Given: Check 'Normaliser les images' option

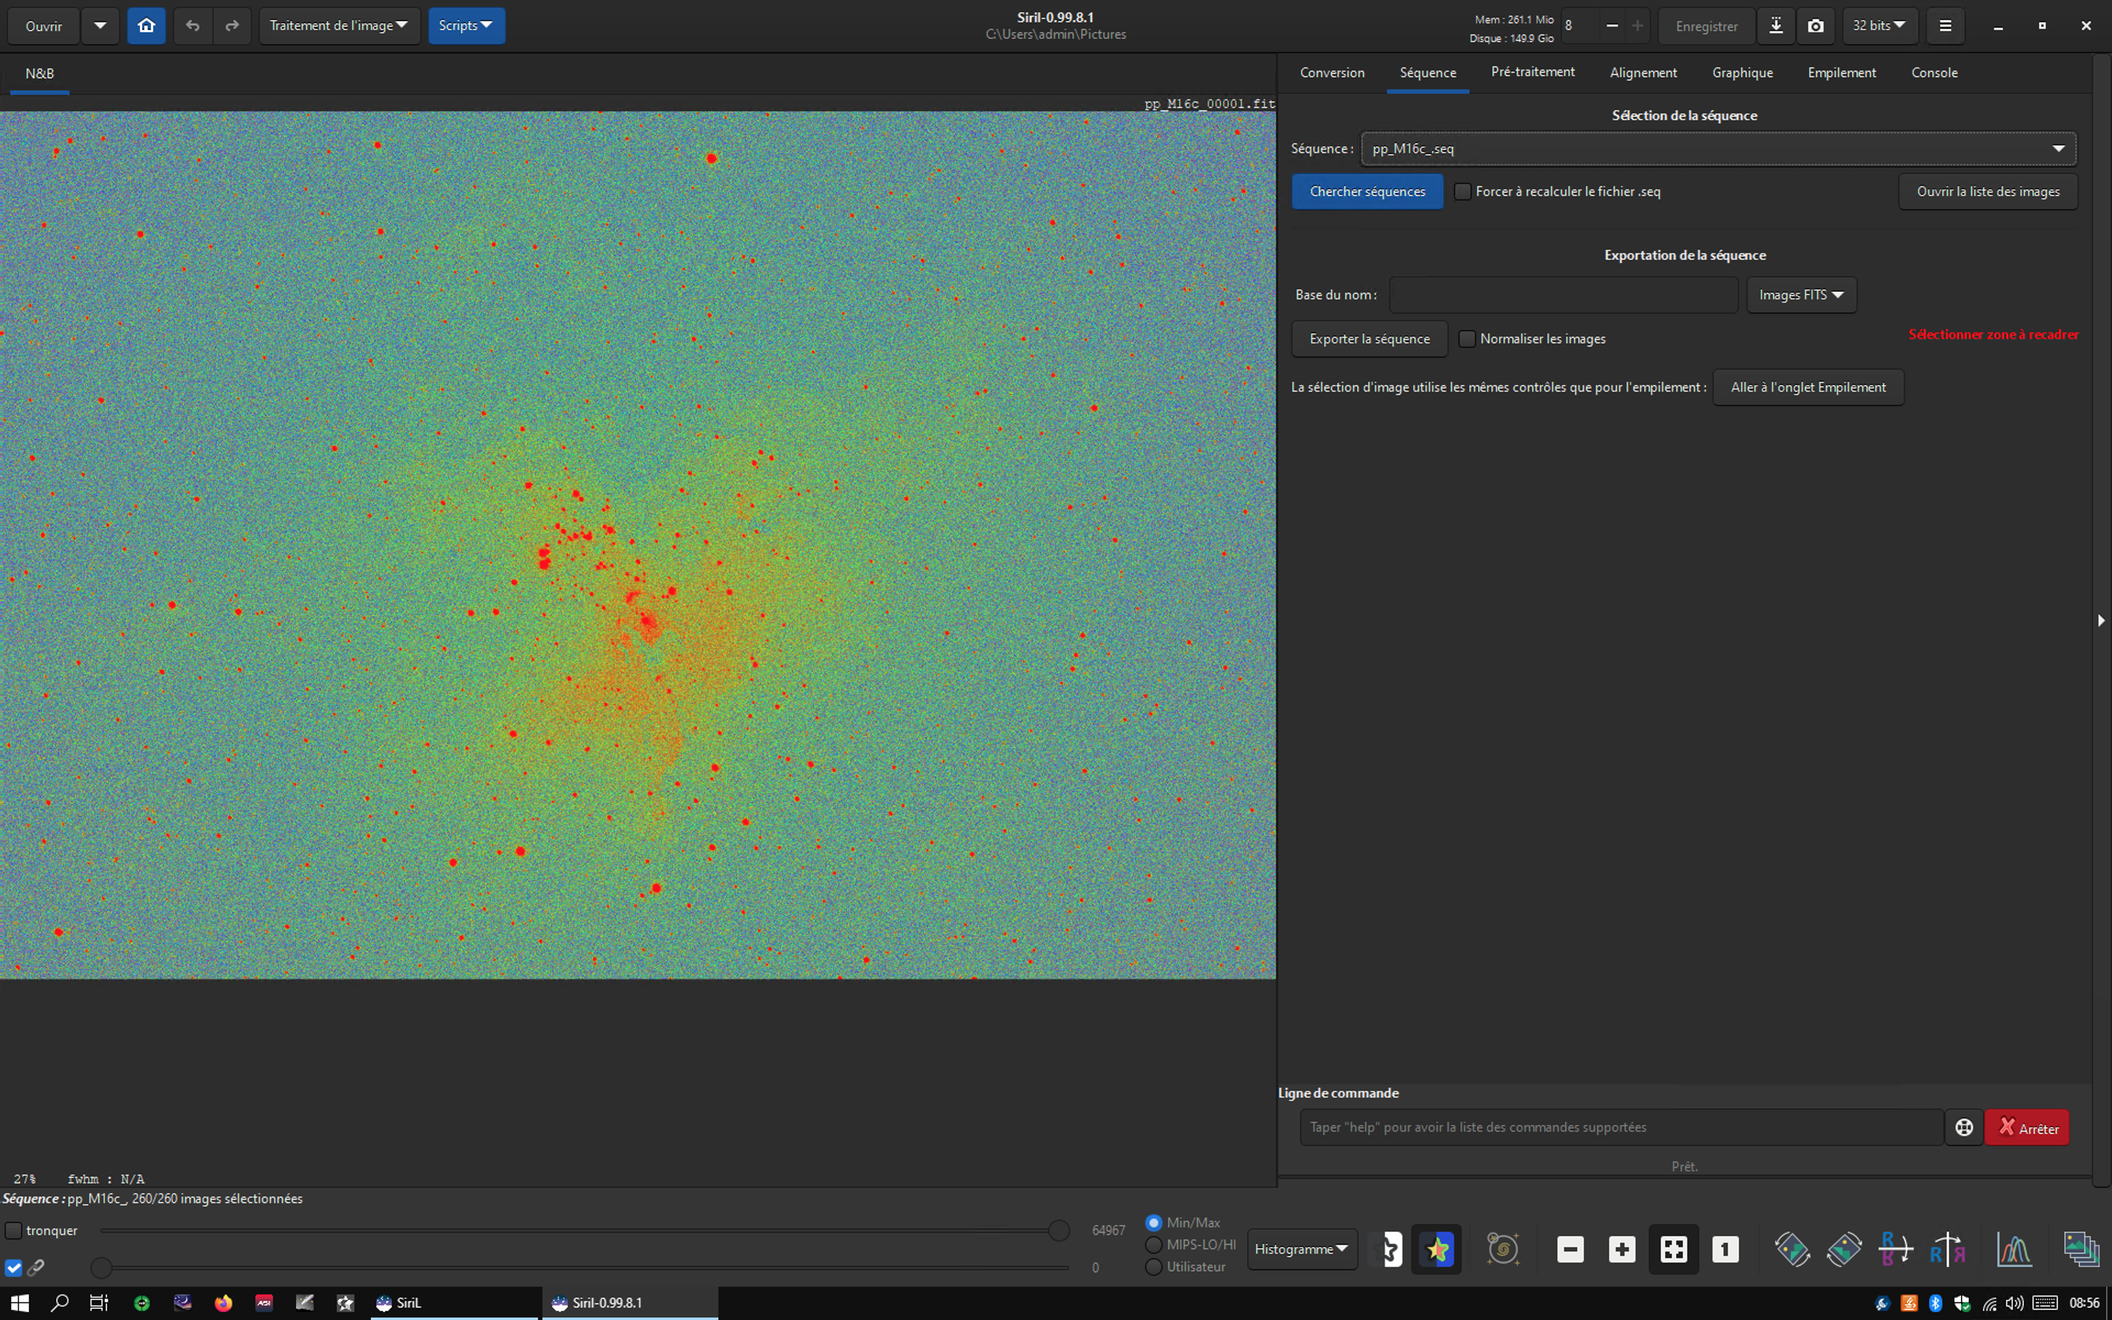Looking at the screenshot, I should click(1467, 339).
